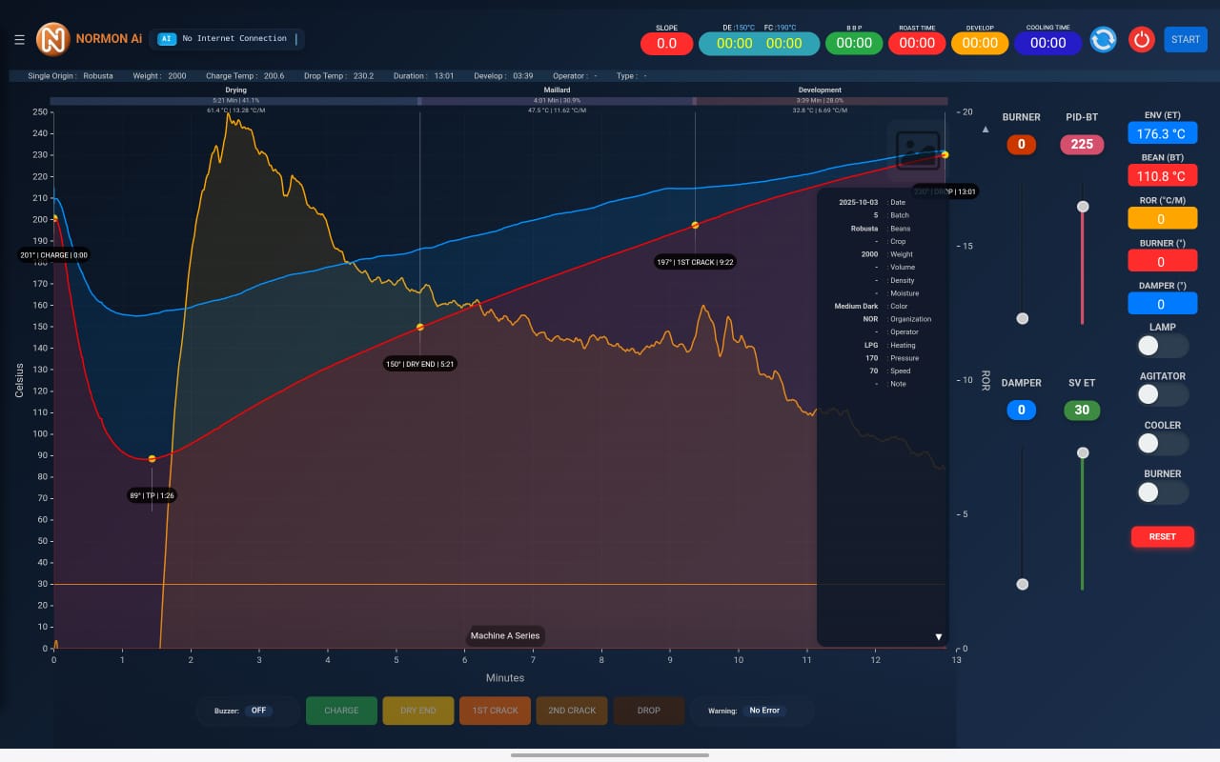Click the blue refresh sync icon

coord(1103,40)
